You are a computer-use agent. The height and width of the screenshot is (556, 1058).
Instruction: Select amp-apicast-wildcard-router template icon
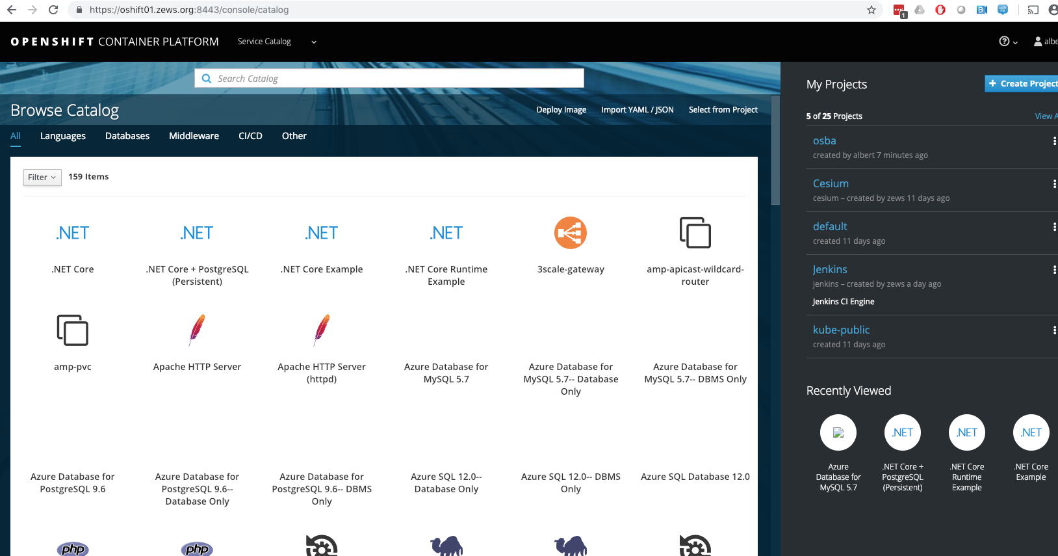click(695, 233)
